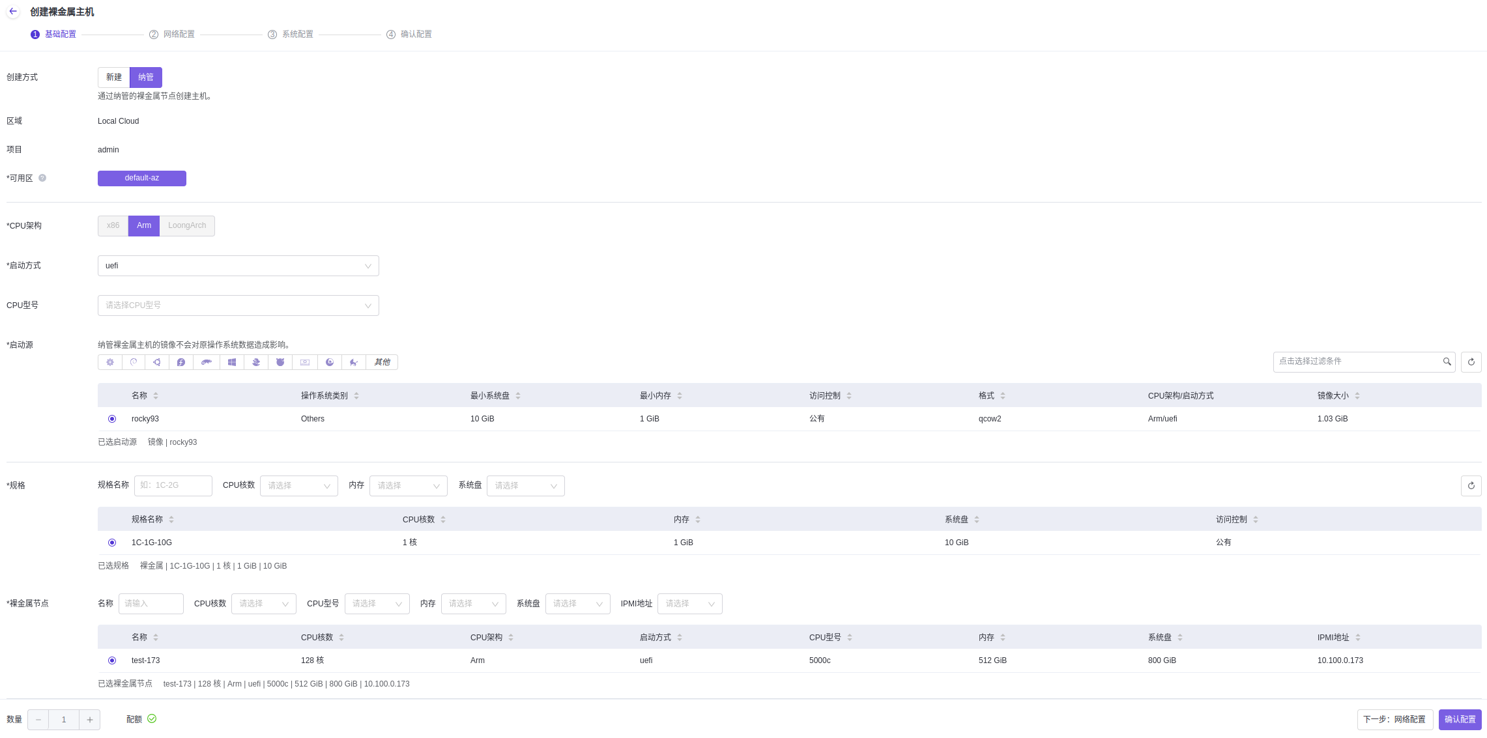Select the rocky93 image radio button
This screenshot has height=738, width=1487.
click(112, 419)
